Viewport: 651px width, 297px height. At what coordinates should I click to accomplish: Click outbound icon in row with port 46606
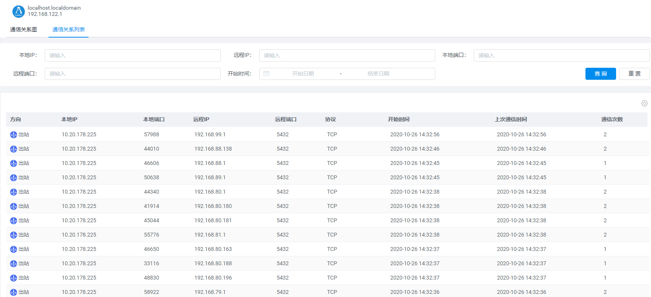[14, 163]
